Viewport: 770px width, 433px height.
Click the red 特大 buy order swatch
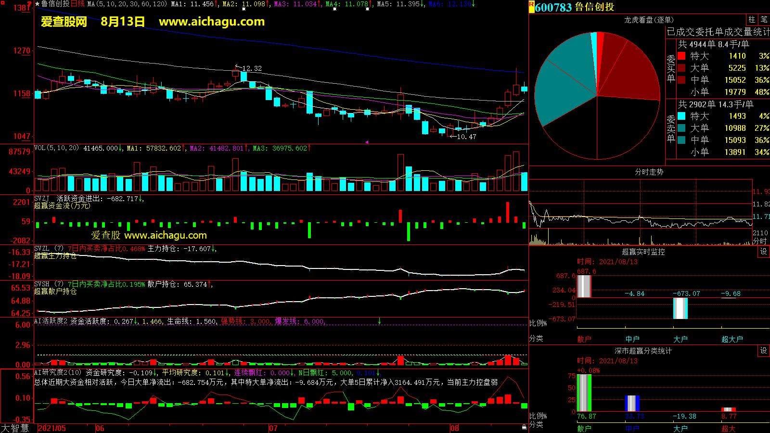681,56
